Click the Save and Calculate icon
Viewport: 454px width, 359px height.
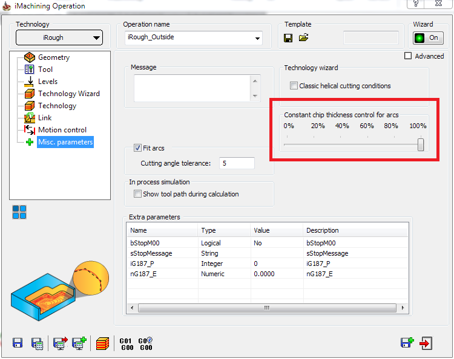tap(37, 343)
